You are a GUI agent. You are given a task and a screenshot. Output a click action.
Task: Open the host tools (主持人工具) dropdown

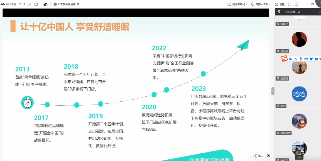pyautogui.click(x=261, y=4)
